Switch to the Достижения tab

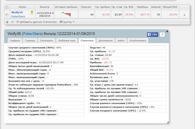point(106,41)
